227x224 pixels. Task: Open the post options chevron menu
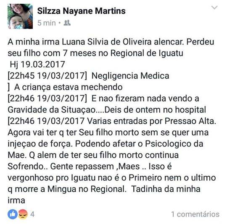click(x=214, y=7)
